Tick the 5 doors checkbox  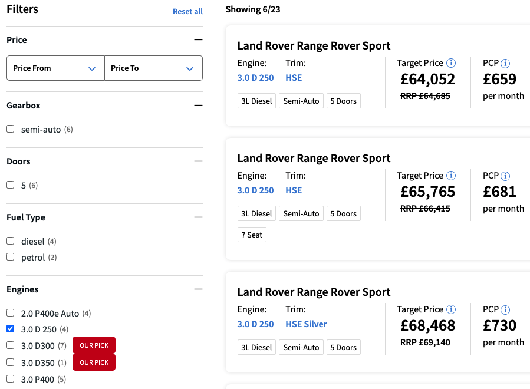11,185
